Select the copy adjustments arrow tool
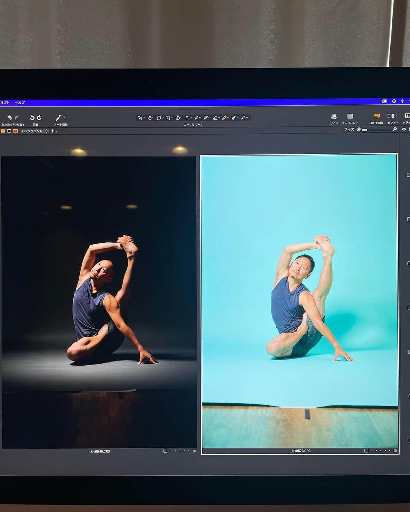 pyautogui.click(x=234, y=118)
